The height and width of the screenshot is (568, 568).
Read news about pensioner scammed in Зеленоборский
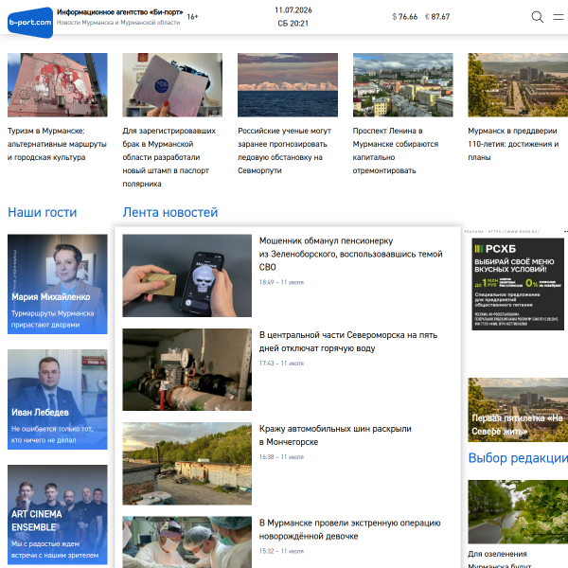350,254
